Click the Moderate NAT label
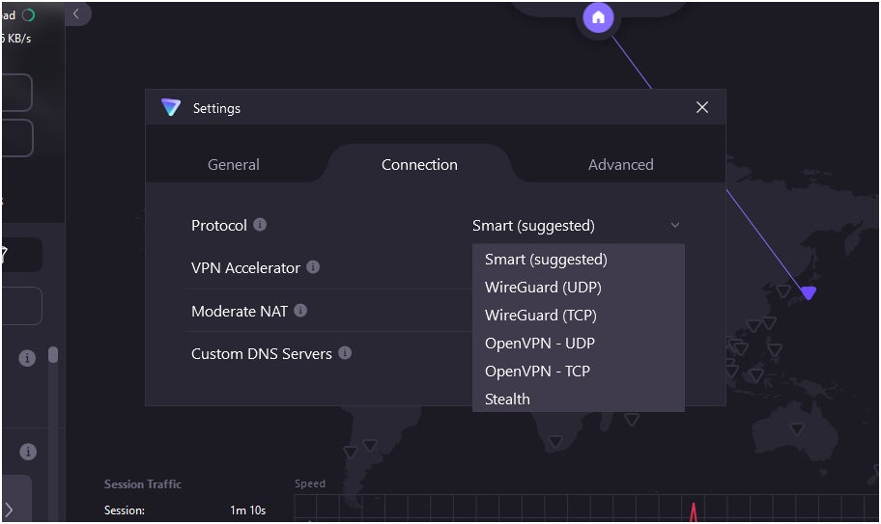 [x=240, y=312]
